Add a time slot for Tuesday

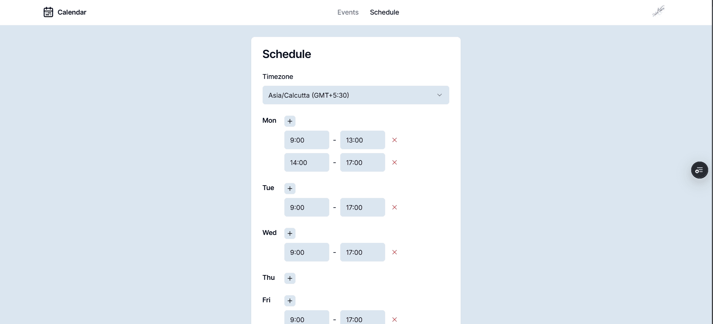(290, 189)
